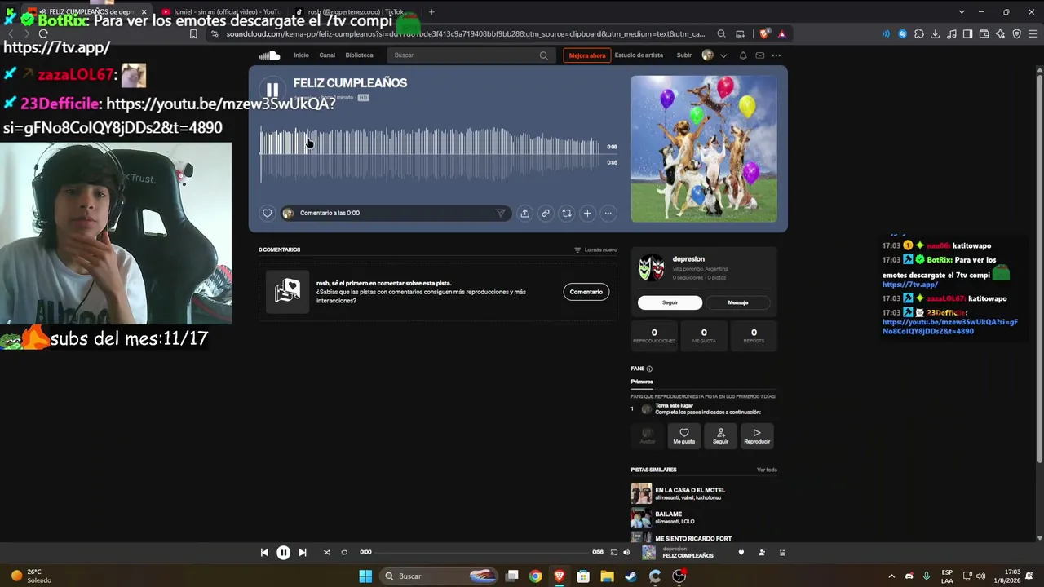Click the search magnifier icon in SoundCloud

coord(543,55)
